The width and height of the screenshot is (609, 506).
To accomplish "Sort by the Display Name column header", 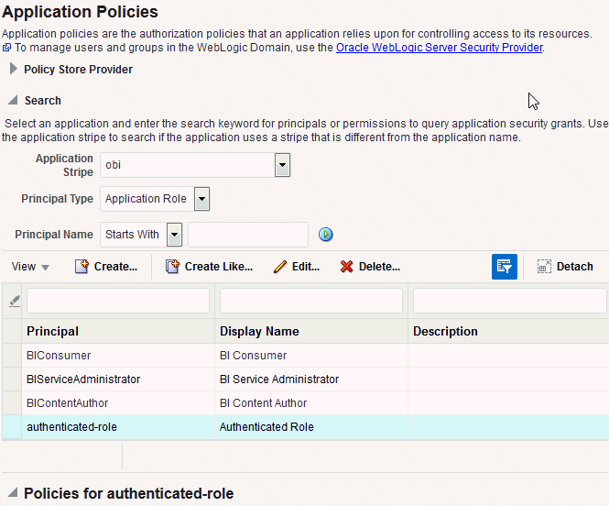I will point(259,331).
